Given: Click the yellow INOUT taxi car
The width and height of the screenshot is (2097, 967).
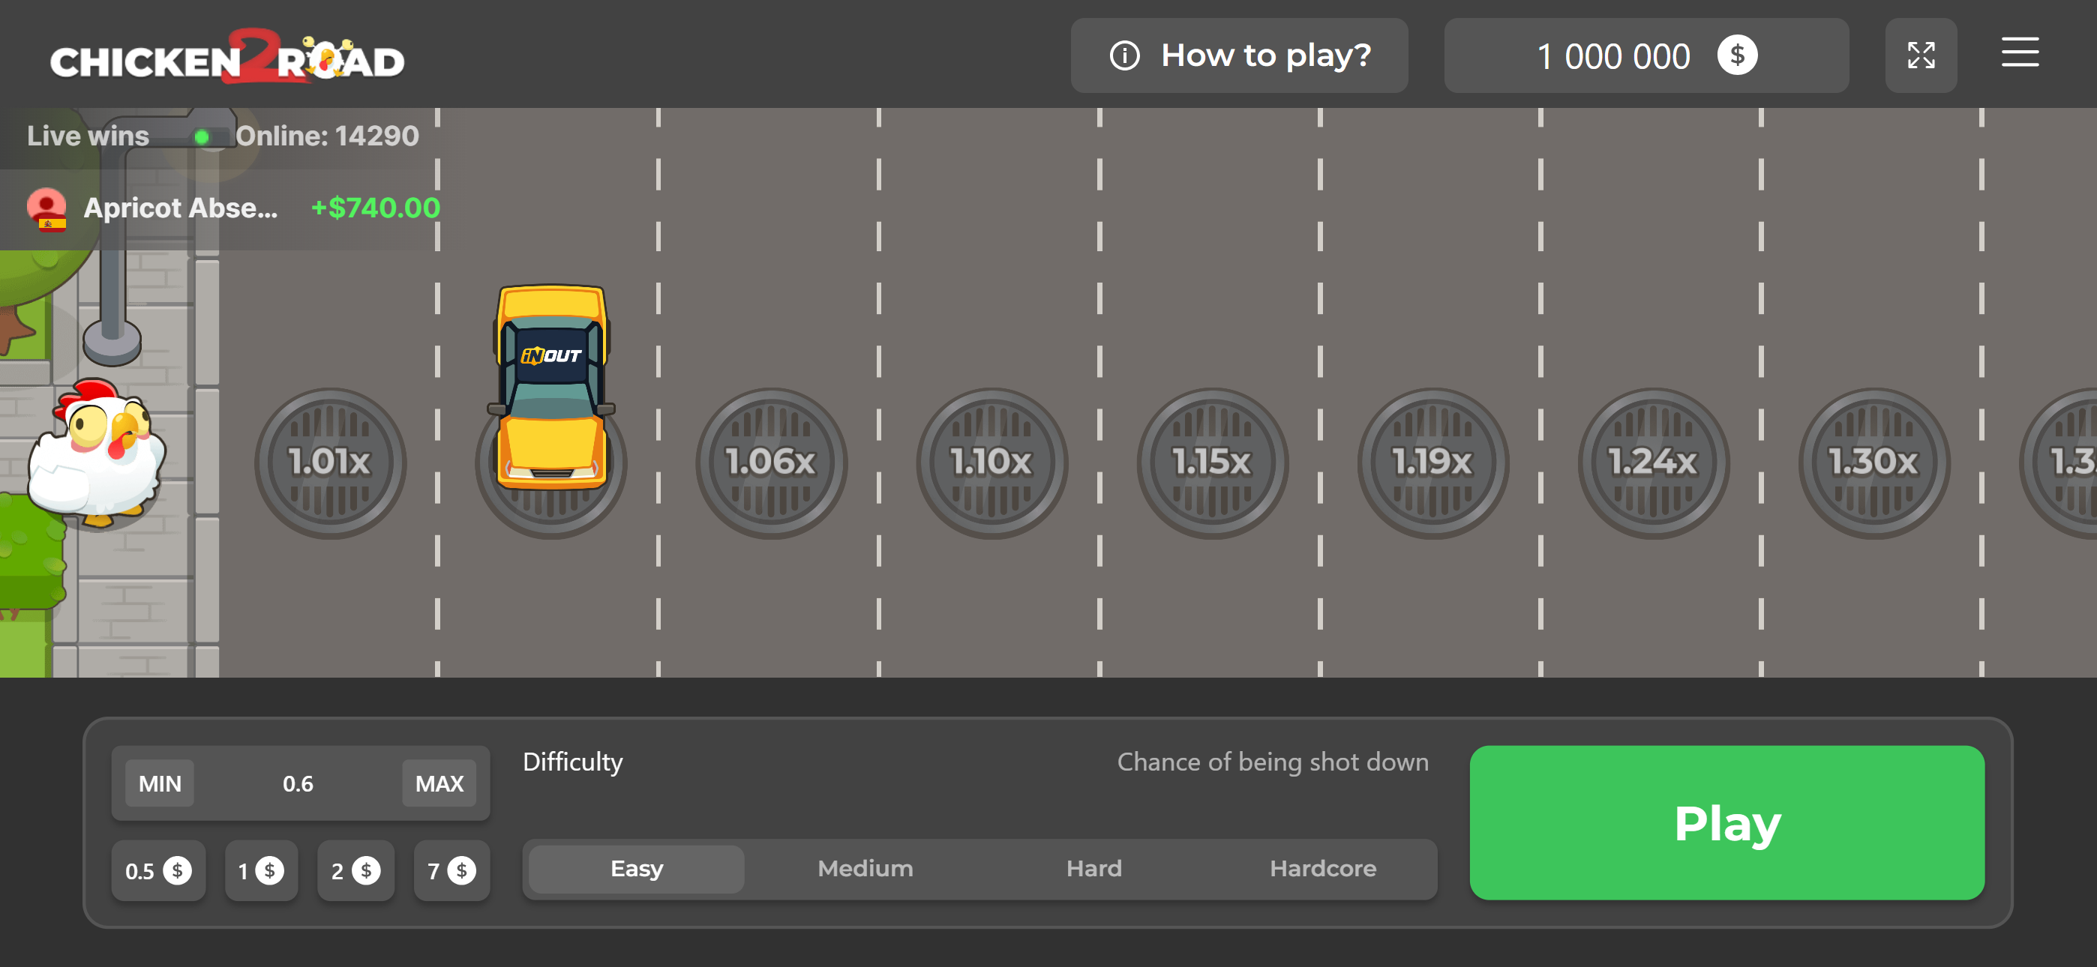Looking at the screenshot, I should coord(551,387).
